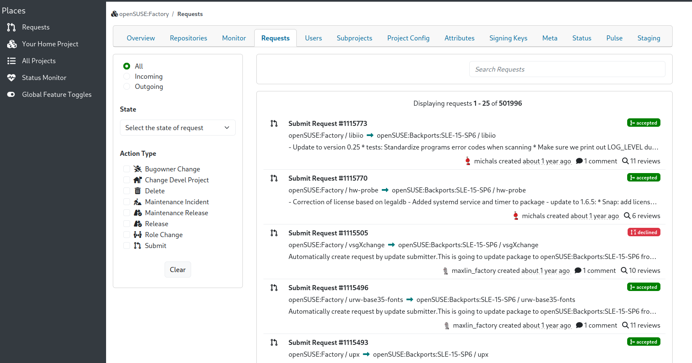
Task: Check the Release action type checkbox
Action: 127,224
